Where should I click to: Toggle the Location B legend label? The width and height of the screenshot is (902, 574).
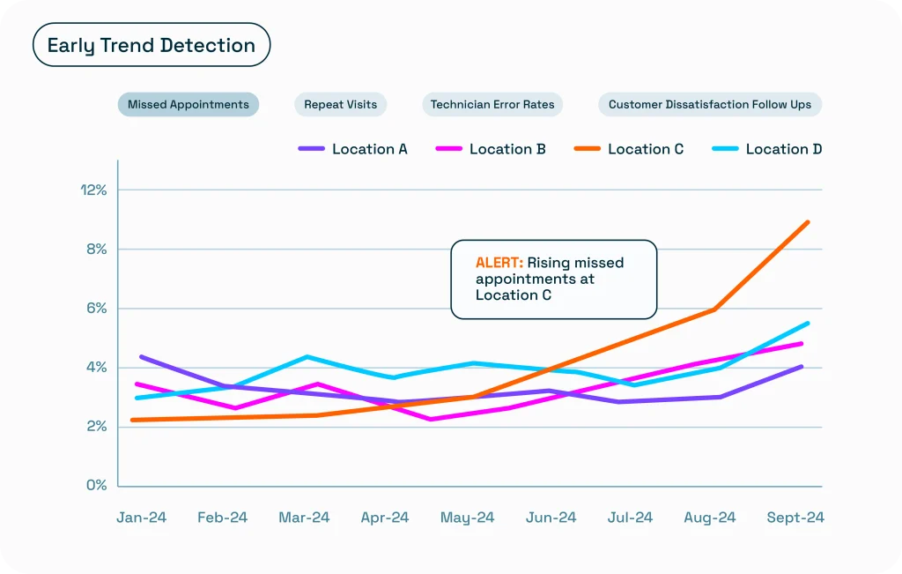coord(507,149)
